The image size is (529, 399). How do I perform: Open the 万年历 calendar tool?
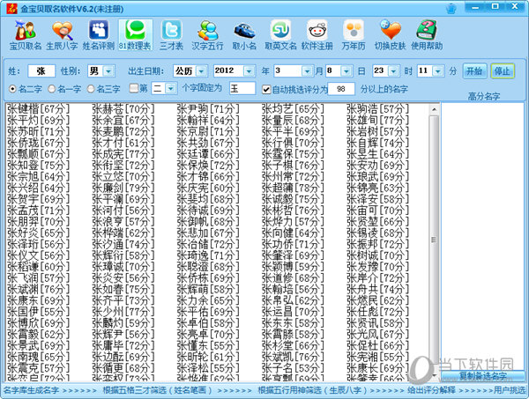click(354, 35)
